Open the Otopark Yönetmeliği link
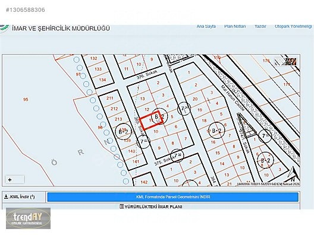This screenshot has height=235, width=314. click(x=293, y=26)
